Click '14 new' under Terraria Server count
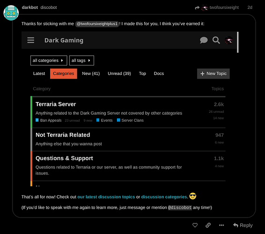Screen dimensions: 265x234 pos(218,118)
